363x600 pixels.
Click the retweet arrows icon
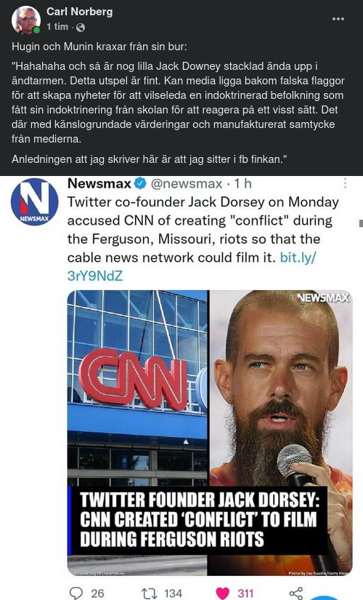coord(150,593)
